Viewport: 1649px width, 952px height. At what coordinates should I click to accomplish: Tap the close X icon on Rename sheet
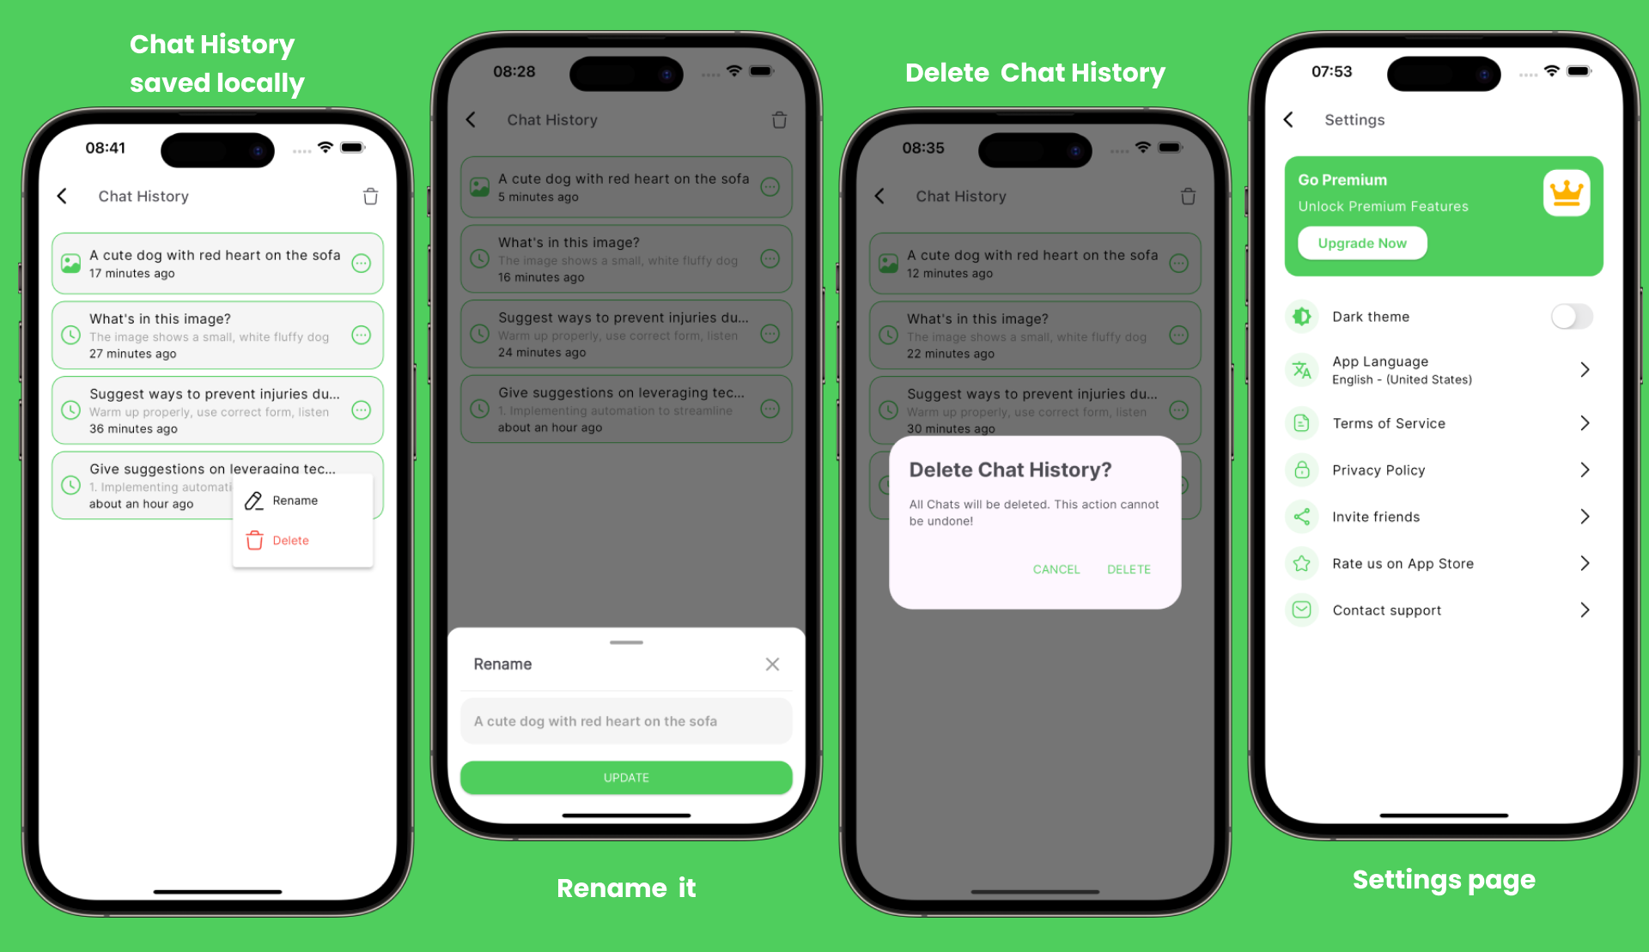point(772,662)
